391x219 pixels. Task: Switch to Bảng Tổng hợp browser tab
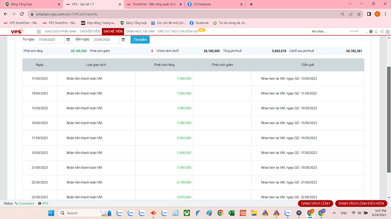click(x=32, y=4)
